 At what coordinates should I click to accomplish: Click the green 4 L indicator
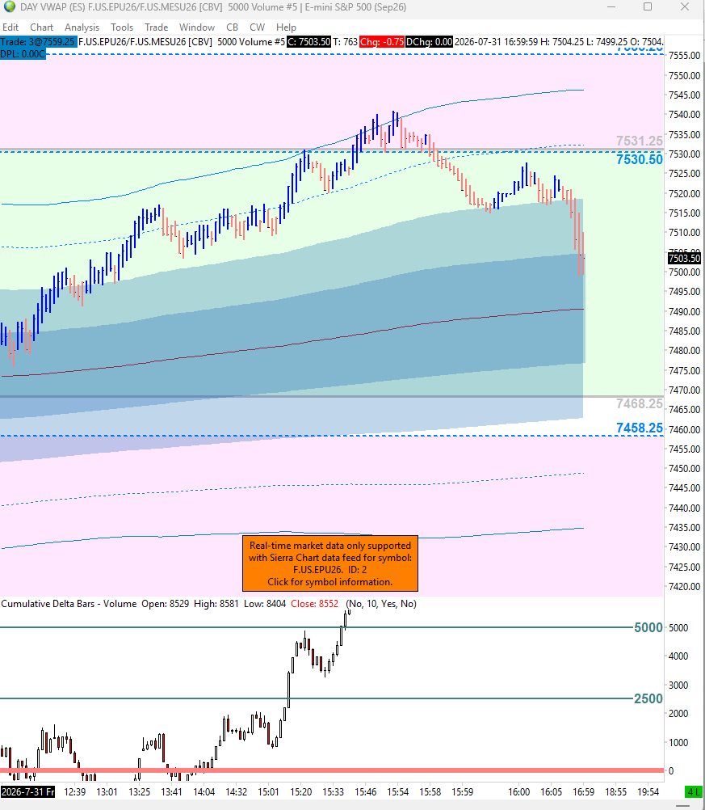pyautogui.click(x=695, y=791)
